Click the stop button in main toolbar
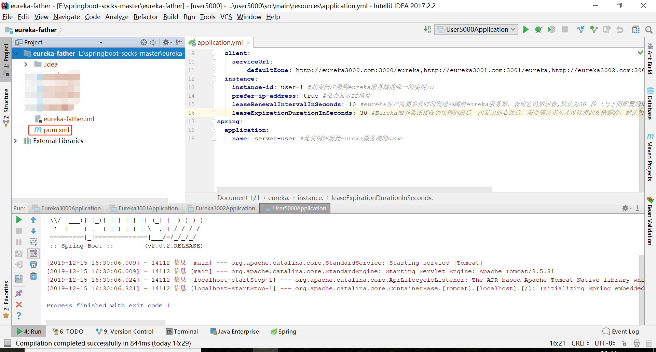The height and width of the screenshot is (352, 656). [x=565, y=30]
